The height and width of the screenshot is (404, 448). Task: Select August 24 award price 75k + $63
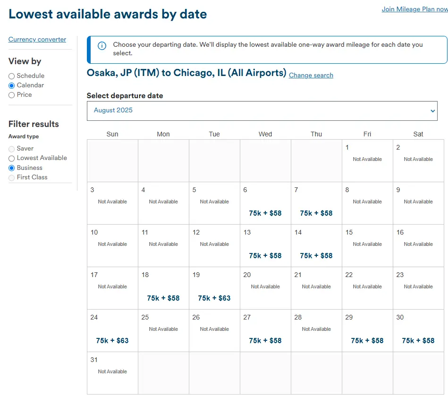click(112, 340)
